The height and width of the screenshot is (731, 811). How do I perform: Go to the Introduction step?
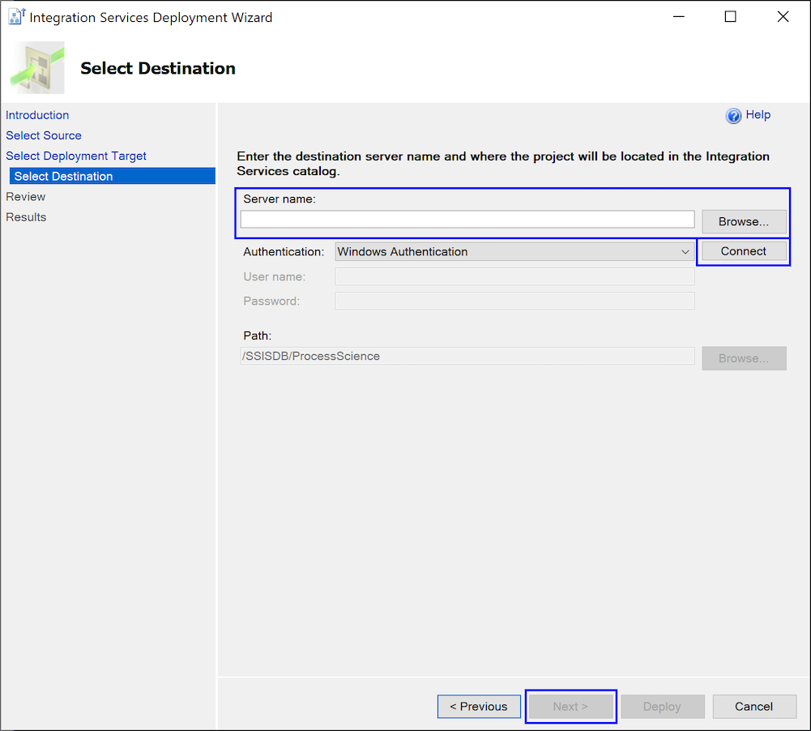[37, 115]
